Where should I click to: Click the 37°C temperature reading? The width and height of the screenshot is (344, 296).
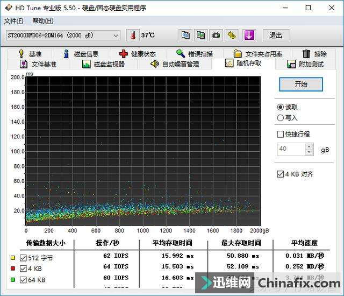tap(148, 35)
